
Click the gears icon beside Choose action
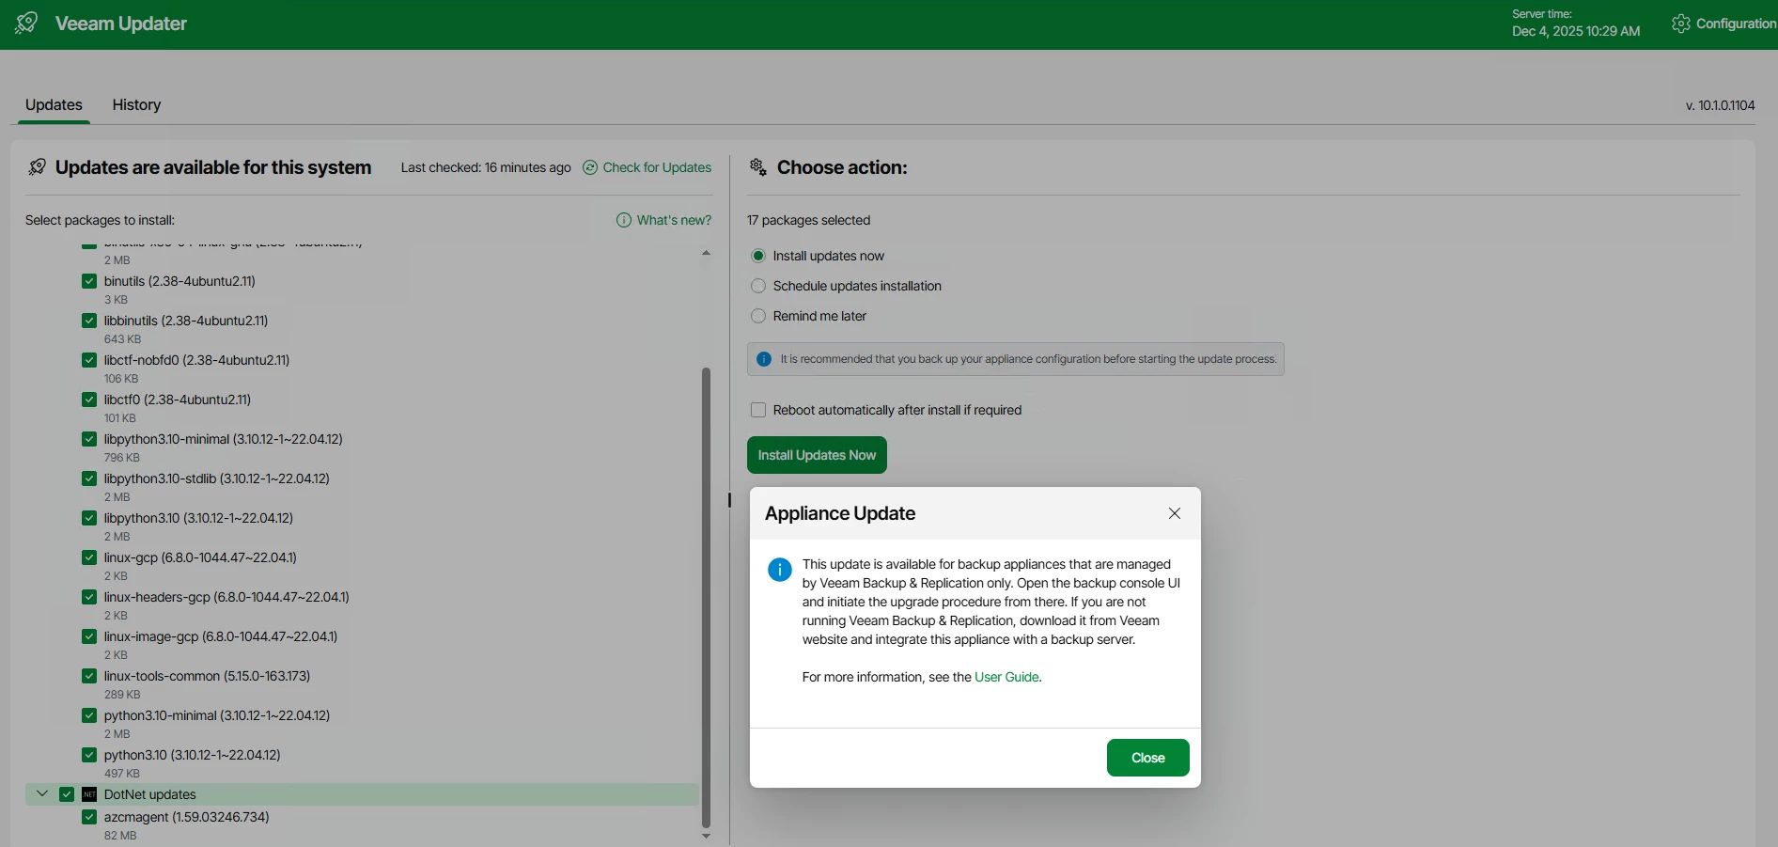tap(758, 167)
